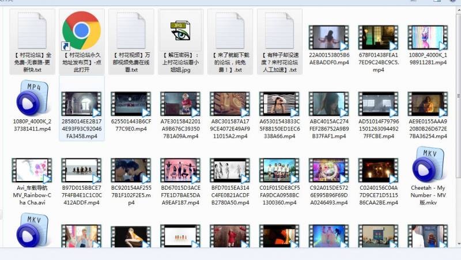Select video 22A00153805B6AEBADDF0.mp4

pos(328,37)
